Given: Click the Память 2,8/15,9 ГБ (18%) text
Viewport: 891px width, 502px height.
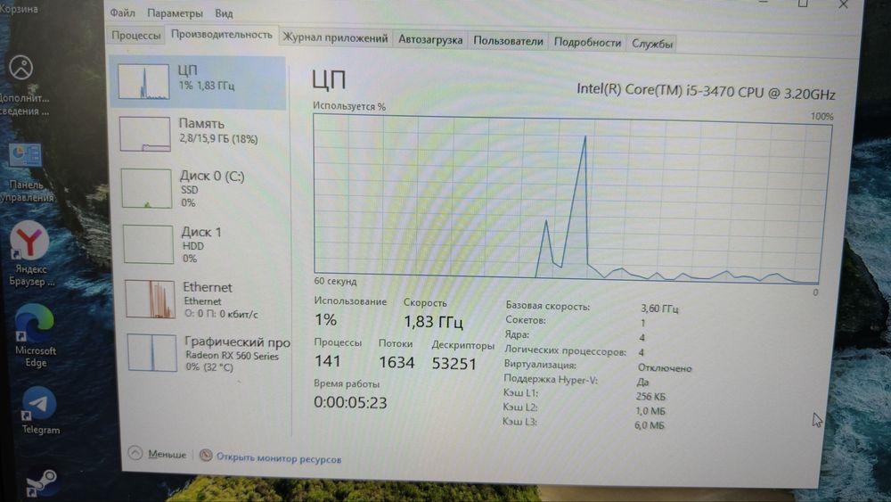Looking at the screenshot, I should click(218, 139).
